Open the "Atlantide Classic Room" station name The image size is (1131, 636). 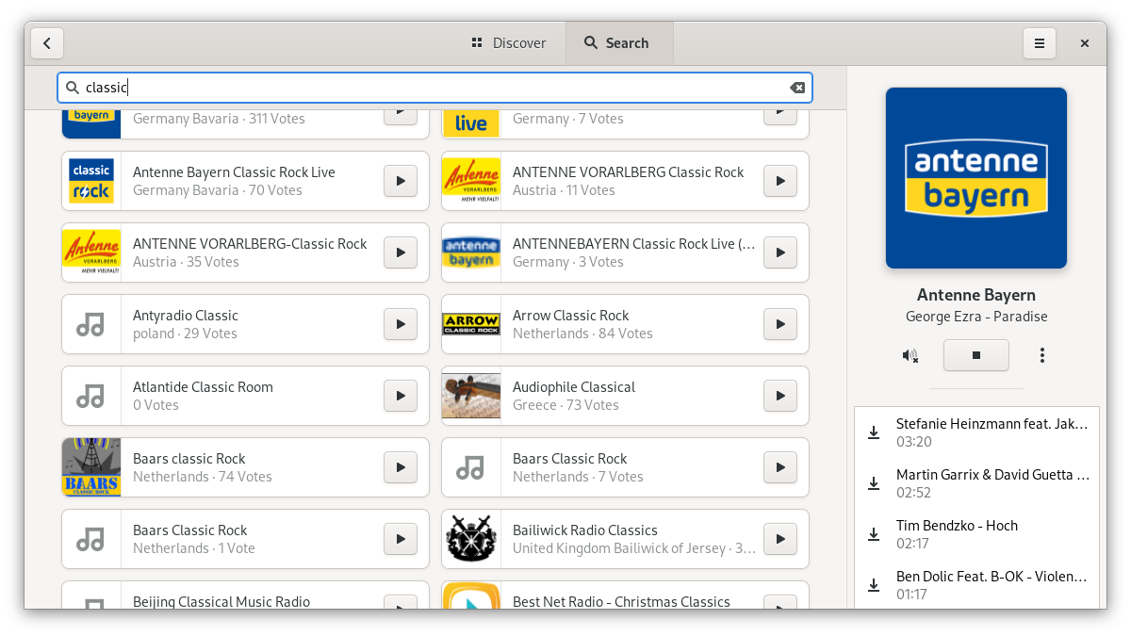point(203,387)
